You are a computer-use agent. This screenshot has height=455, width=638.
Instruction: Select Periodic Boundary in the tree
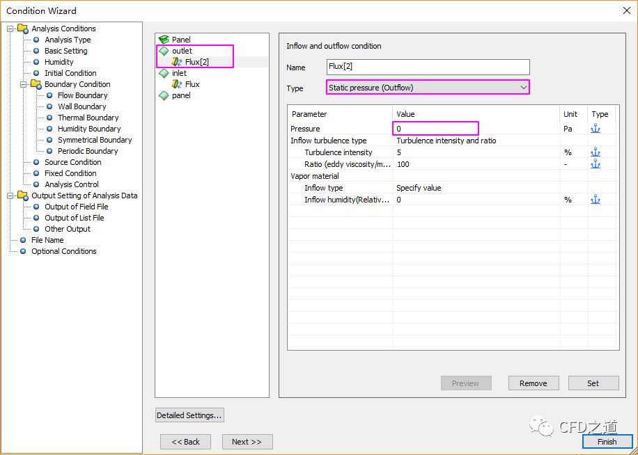pos(88,151)
